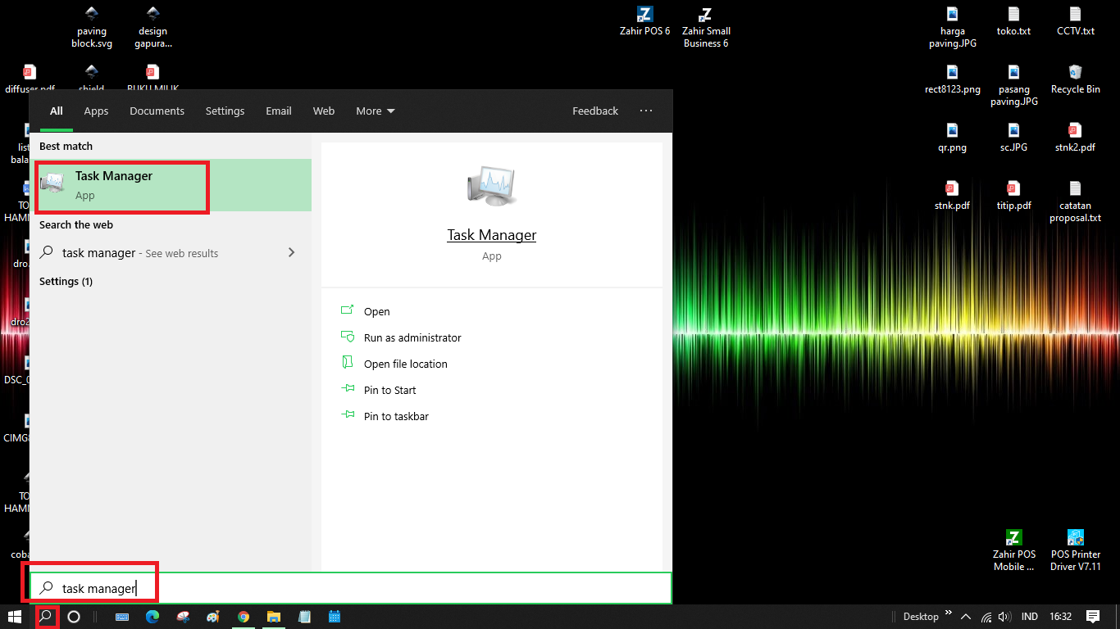Image resolution: width=1120 pixels, height=629 pixels.
Task: Open the on-screen keyboard taskbar icon
Action: pyautogui.click(x=122, y=617)
